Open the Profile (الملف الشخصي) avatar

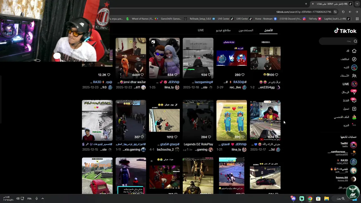[x=354, y=117]
